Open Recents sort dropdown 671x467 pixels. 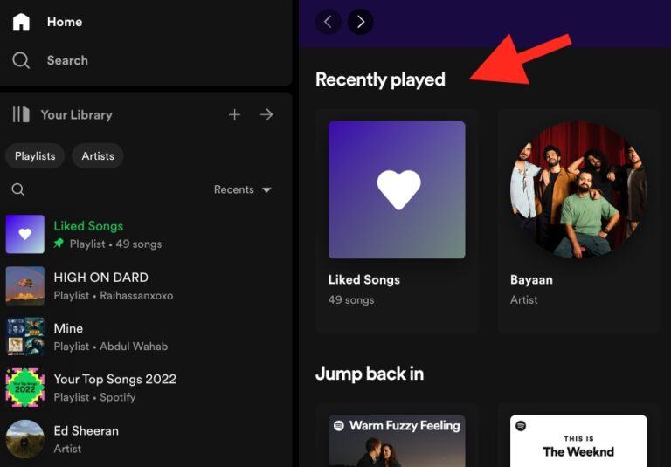(242, 189)
